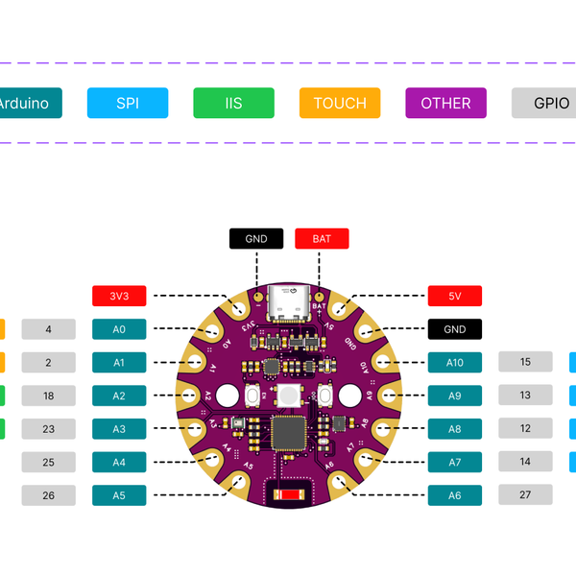This screenshot has width=576, height=576.
Task: Click GPIO number 12 label
Action: (x=525, y=428)
